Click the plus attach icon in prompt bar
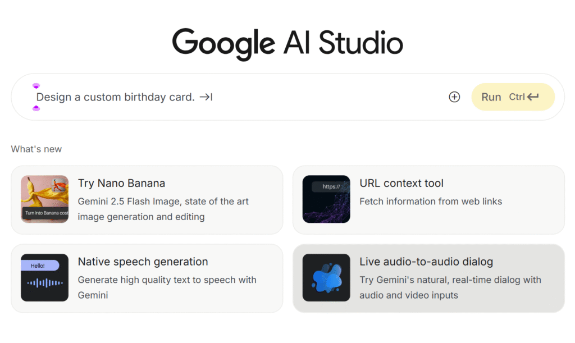The width and height of the screenshot is (575, 343). pyautogui.click(x=454, y=97)
